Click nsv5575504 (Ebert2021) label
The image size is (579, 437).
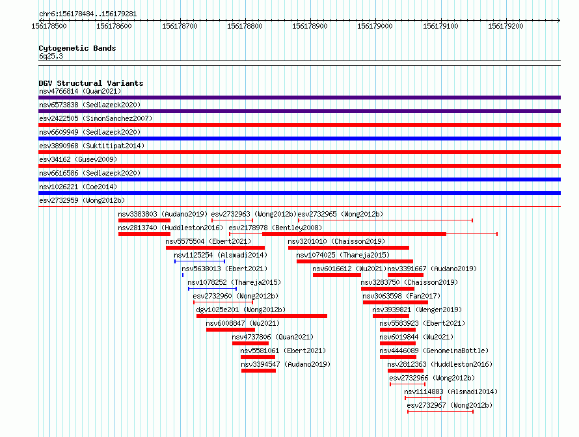tap(208, 241)
